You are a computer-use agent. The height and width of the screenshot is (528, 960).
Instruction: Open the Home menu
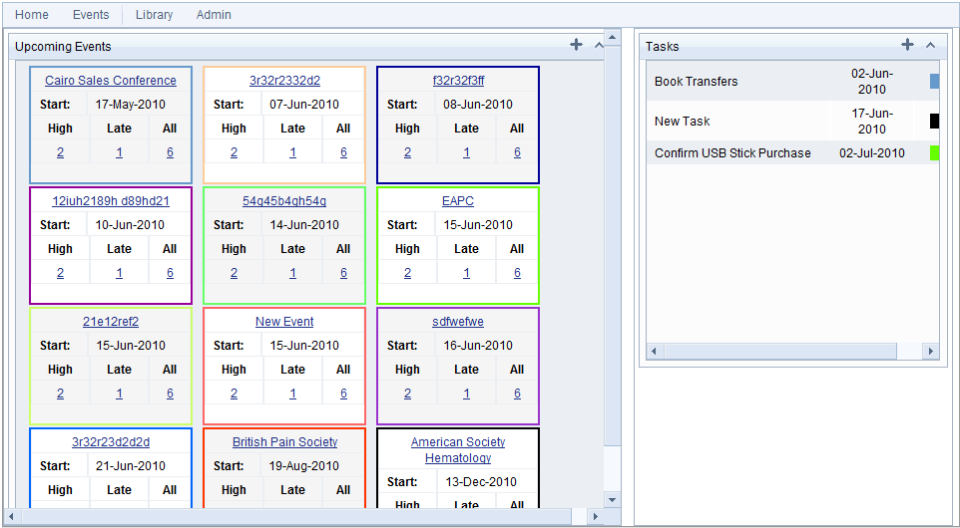click(32, 15)
